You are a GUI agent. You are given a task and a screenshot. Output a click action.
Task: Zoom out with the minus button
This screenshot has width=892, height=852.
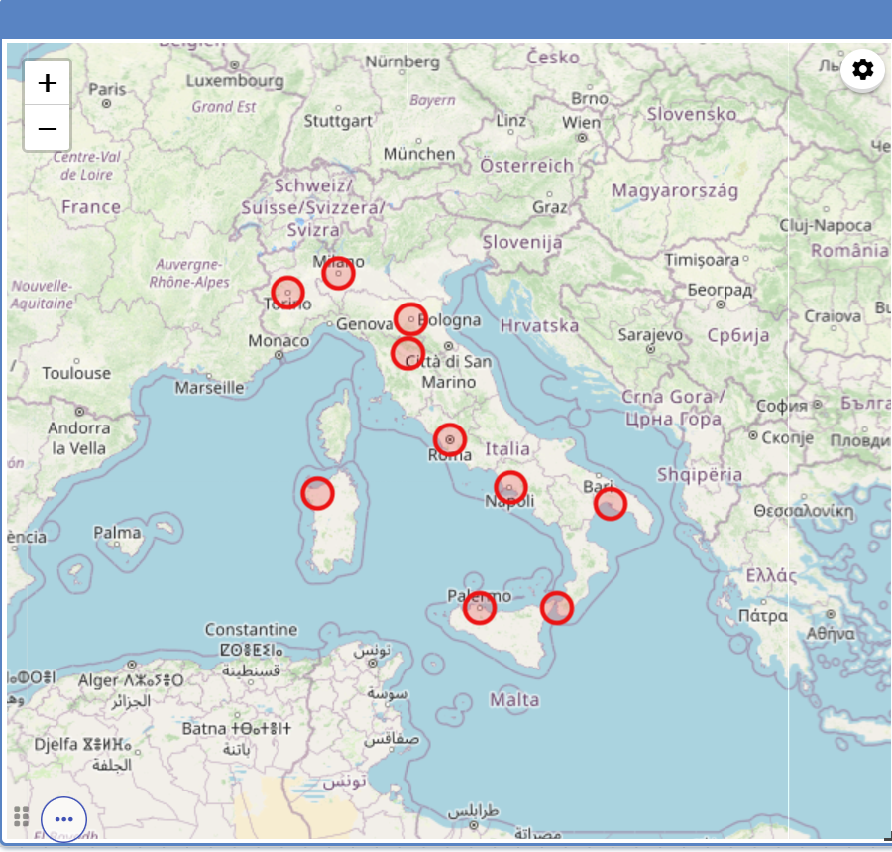[48, 129]
